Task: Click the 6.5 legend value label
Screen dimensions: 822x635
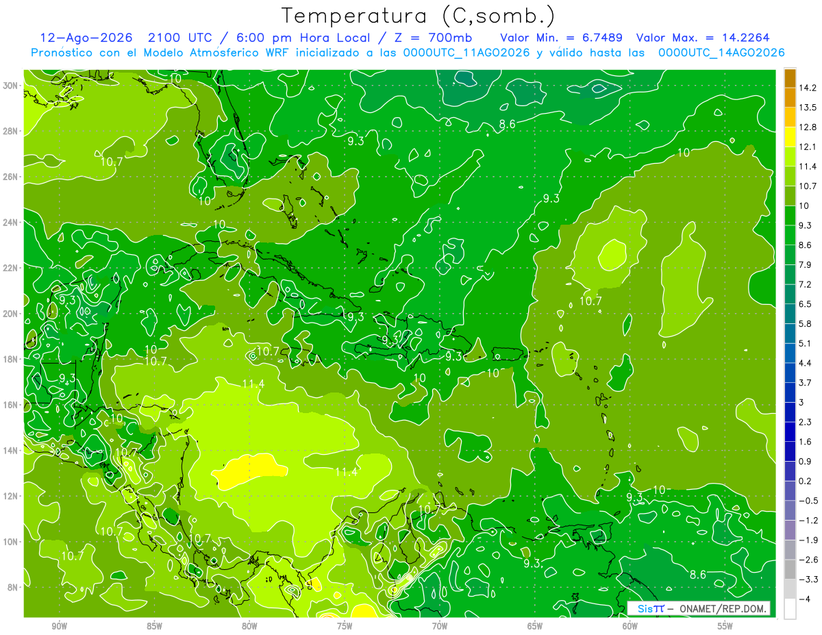Action: (x=805, y=304)
